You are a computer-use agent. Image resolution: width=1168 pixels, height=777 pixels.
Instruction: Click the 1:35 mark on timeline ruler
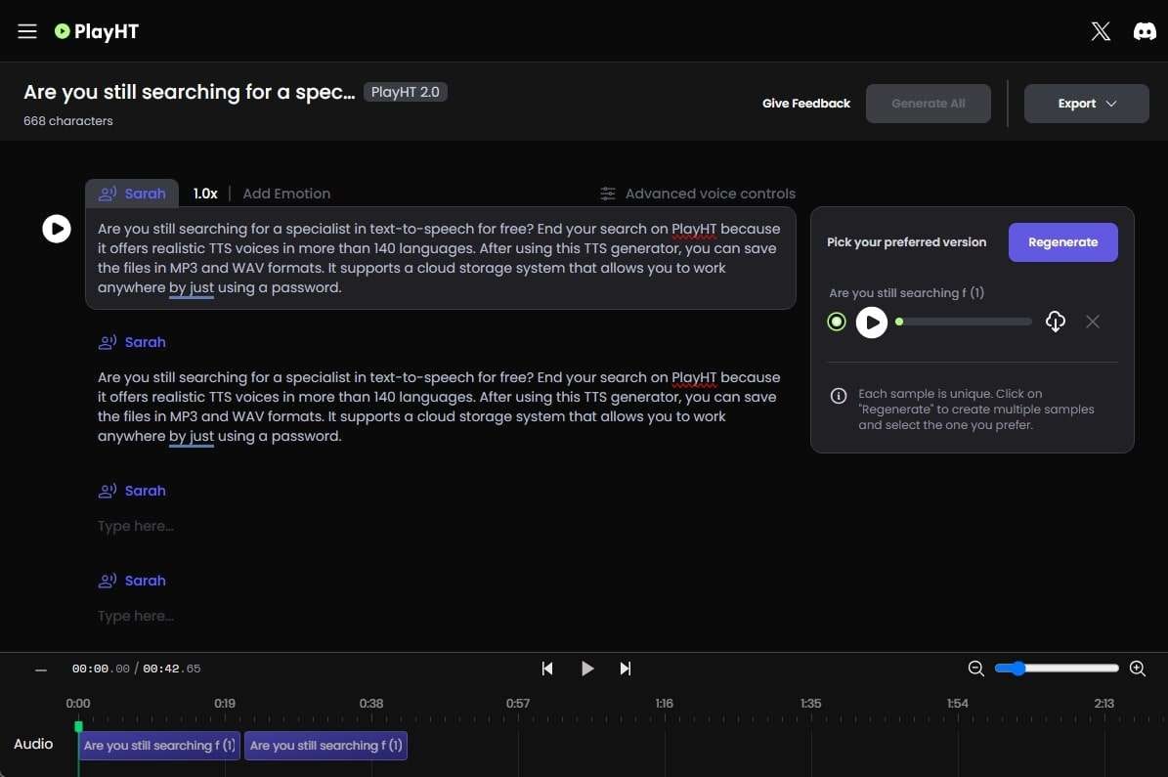[x=810, y=704]
